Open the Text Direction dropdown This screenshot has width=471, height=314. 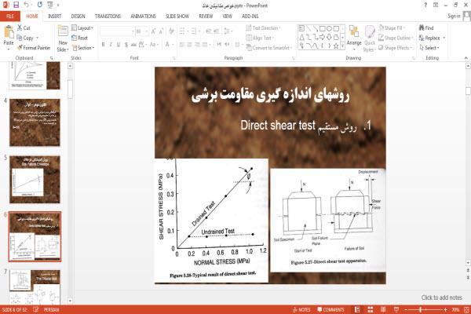coord(263,27)
